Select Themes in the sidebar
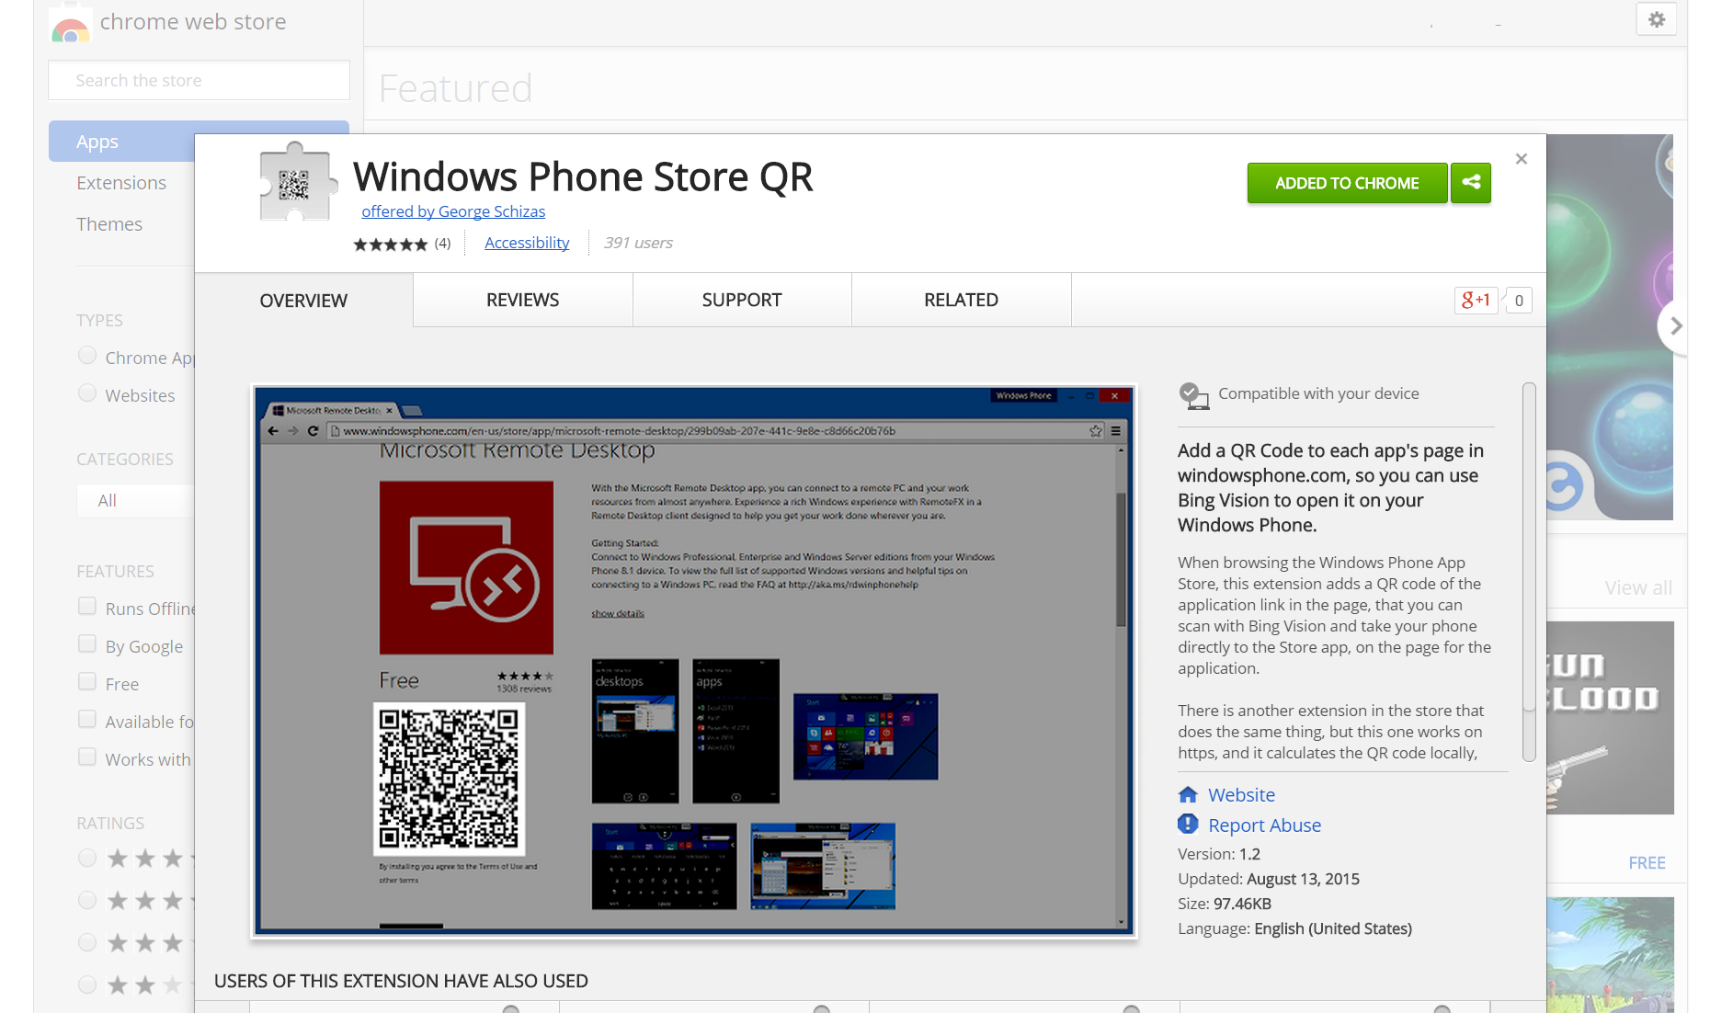 (x=109, y=224)
